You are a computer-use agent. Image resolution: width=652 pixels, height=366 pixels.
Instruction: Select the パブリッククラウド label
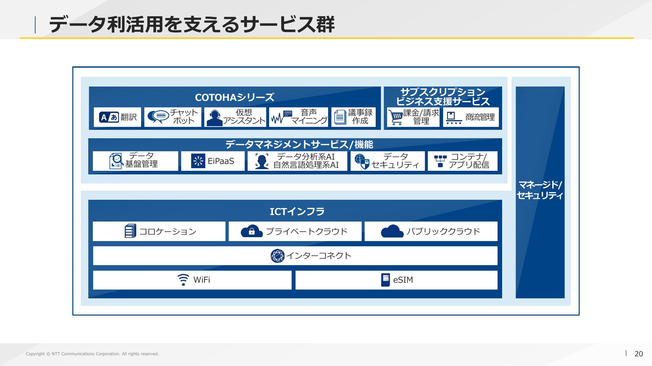pos(443,231)
